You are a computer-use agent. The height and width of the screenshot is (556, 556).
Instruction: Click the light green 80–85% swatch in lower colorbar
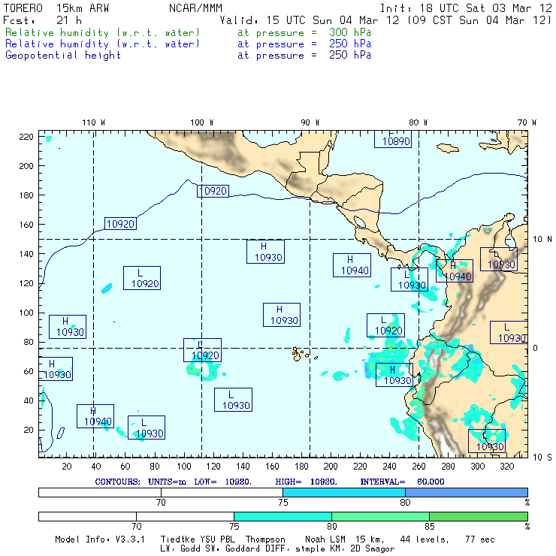coord(380,516)
